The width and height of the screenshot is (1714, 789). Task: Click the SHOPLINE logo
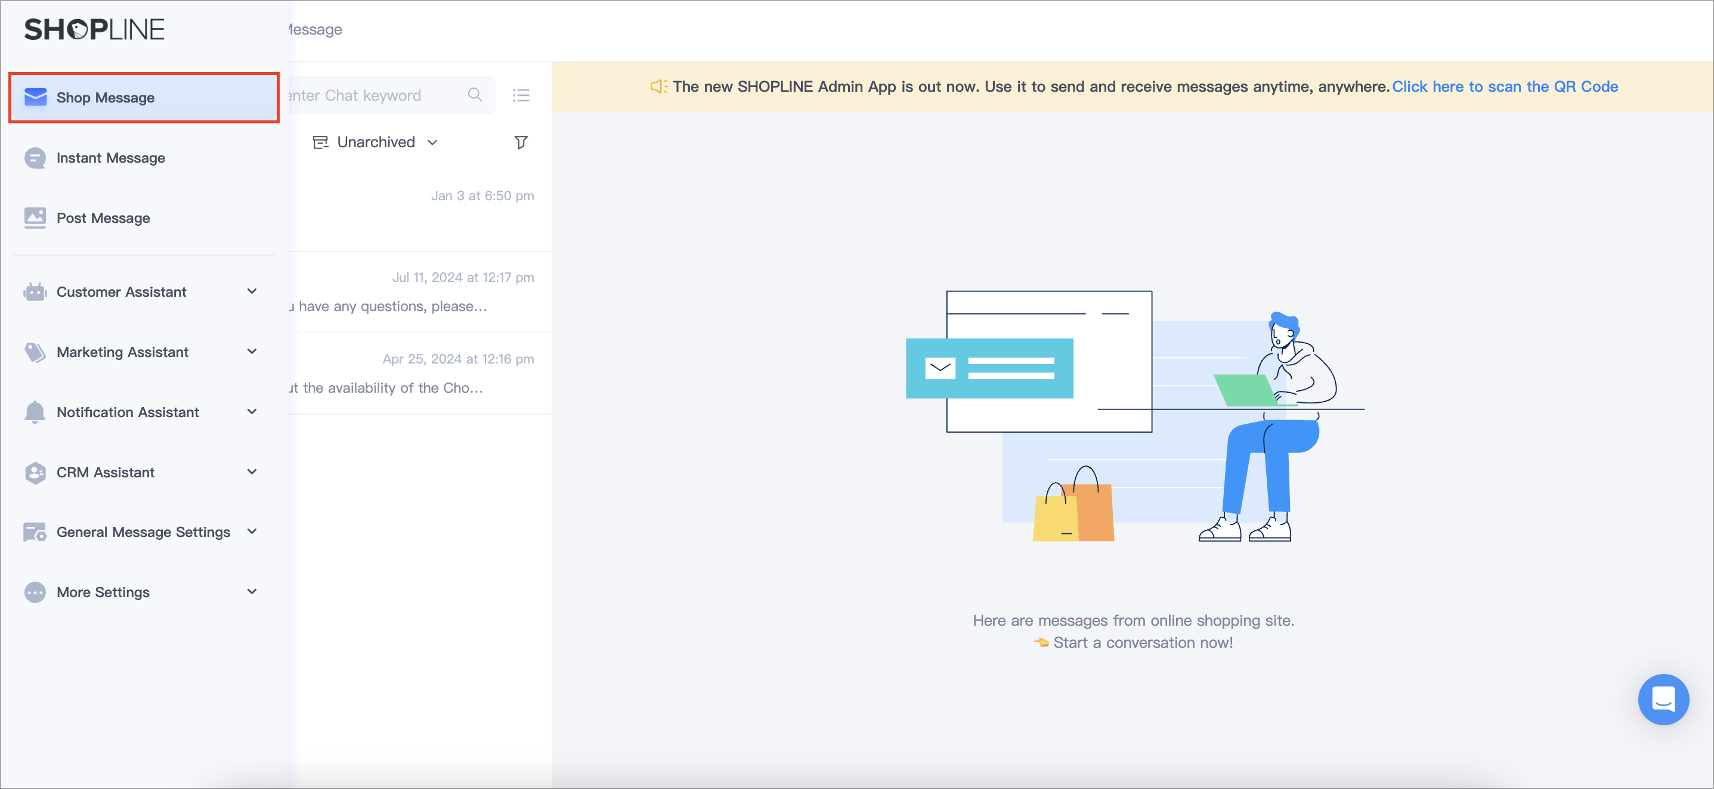(94, 29)
